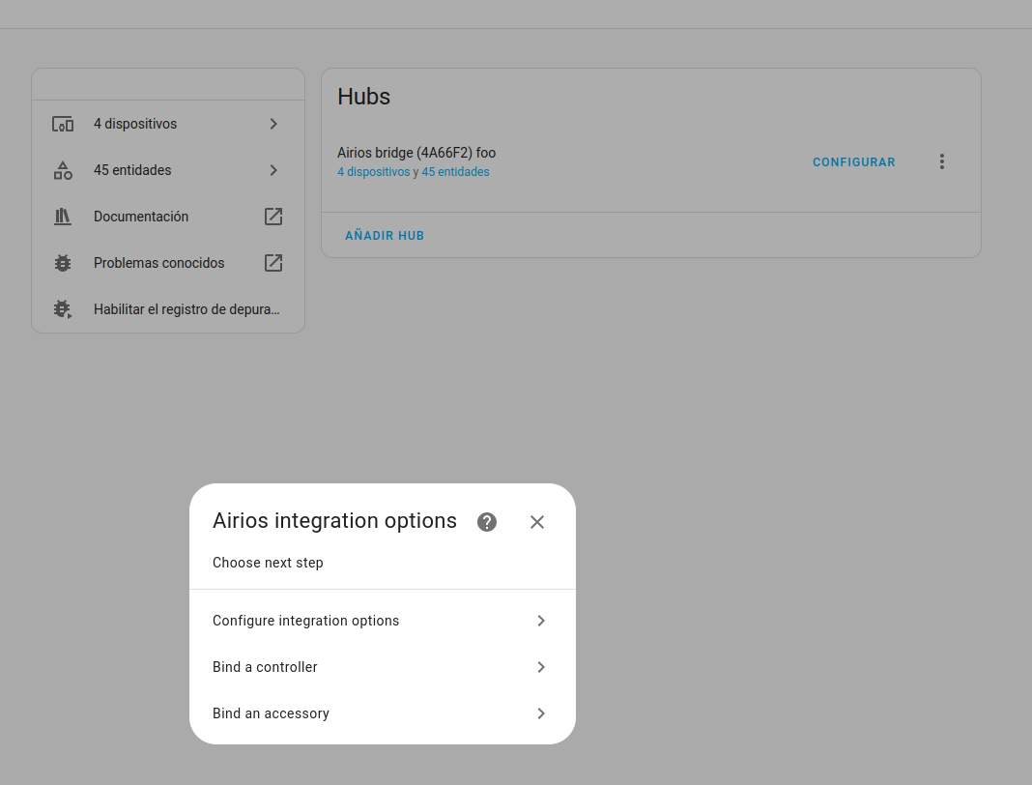Close the Airios integration options dialog
Screen dimensions: 1032x785
coord(537,522)
